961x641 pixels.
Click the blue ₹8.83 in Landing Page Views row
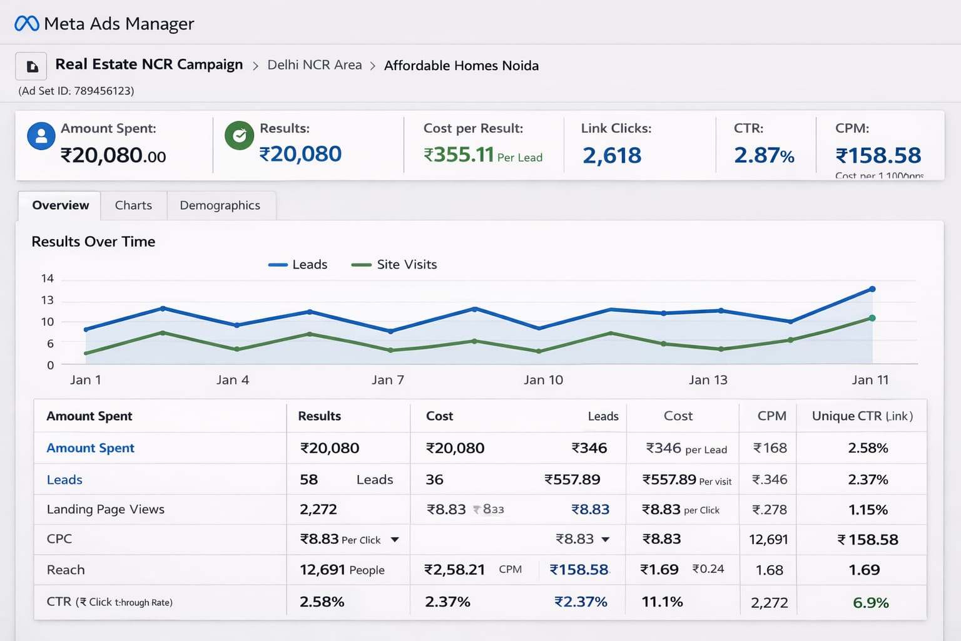click(x=591, y=510)
